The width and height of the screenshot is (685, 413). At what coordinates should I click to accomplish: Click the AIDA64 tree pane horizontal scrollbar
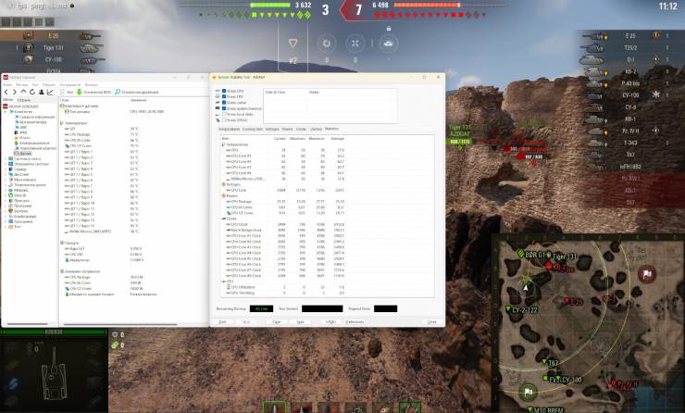tap(27, 324)
